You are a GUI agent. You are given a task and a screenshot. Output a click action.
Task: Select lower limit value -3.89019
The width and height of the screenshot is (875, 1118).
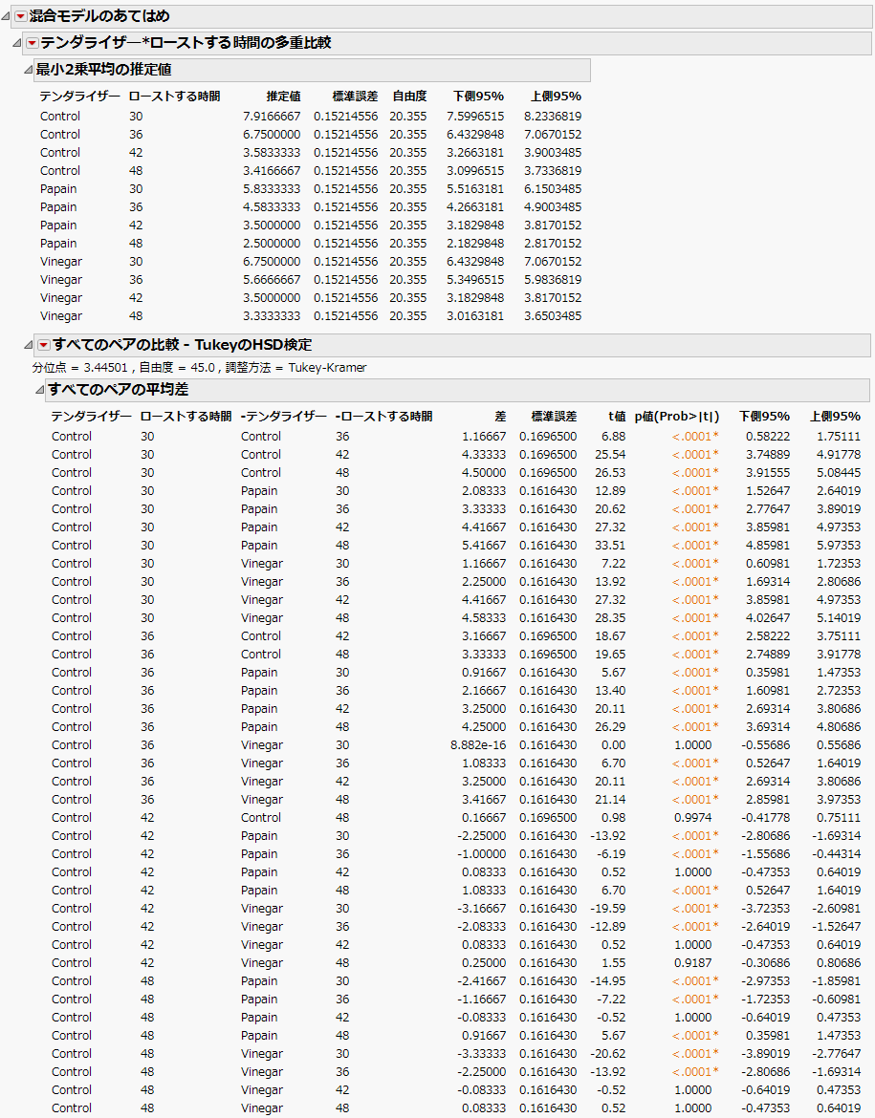(765, 1054)
